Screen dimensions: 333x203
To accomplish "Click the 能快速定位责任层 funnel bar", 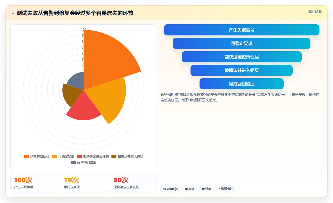I will coord(242,57).
